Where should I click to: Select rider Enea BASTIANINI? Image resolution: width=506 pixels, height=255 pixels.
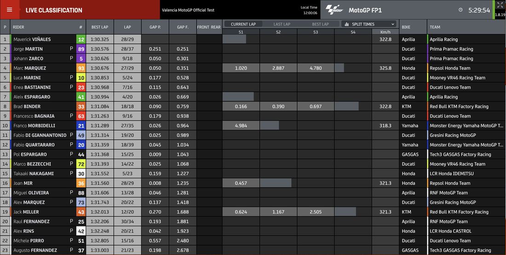[x=32, y=87]
